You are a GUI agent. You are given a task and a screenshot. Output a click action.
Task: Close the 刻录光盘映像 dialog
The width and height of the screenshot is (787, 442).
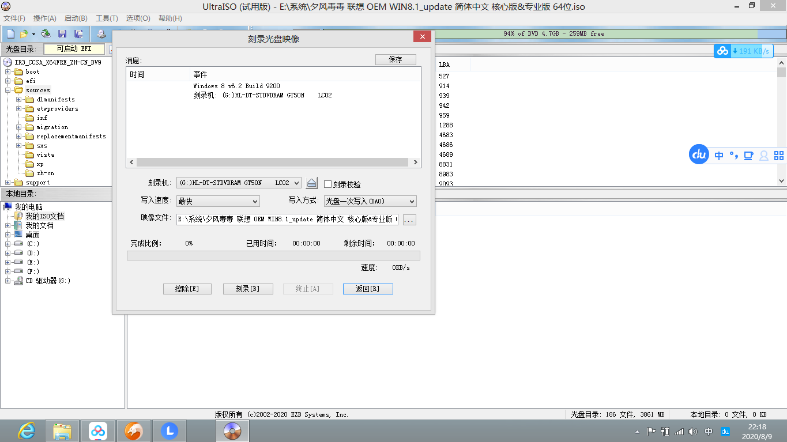(423, 37)
